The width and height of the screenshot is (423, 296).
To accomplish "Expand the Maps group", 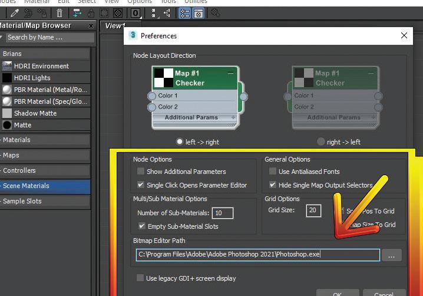I will tap(45, 155).
